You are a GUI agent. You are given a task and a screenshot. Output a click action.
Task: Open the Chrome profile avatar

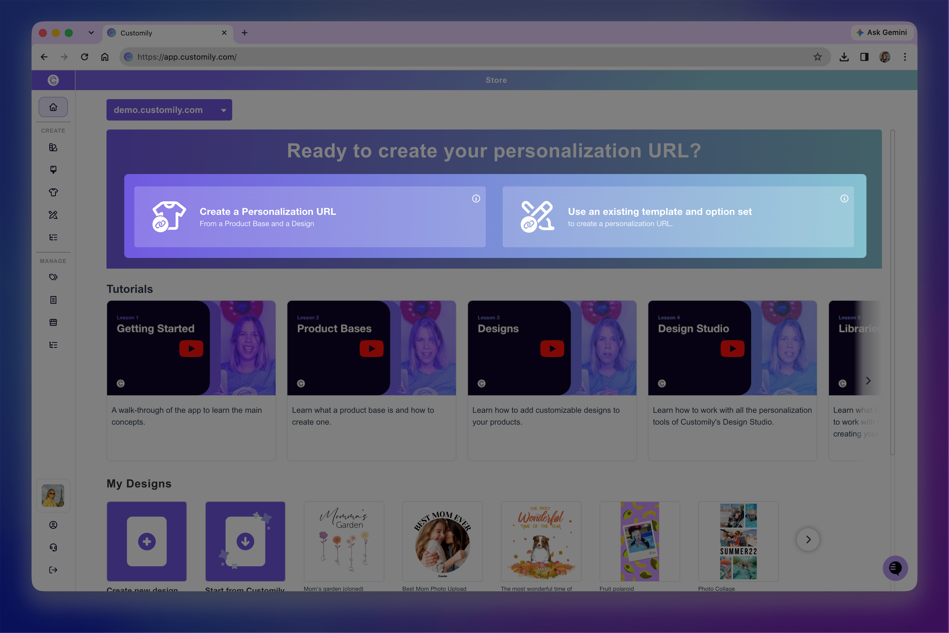[x=885, y=57]
